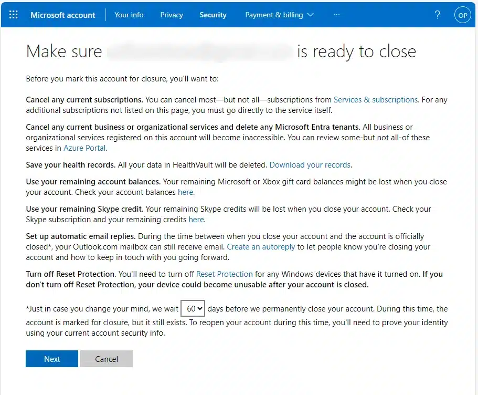Open the Privacy tab
The image size is (478, 395).
pyautogui.click(x=172, y=15)
